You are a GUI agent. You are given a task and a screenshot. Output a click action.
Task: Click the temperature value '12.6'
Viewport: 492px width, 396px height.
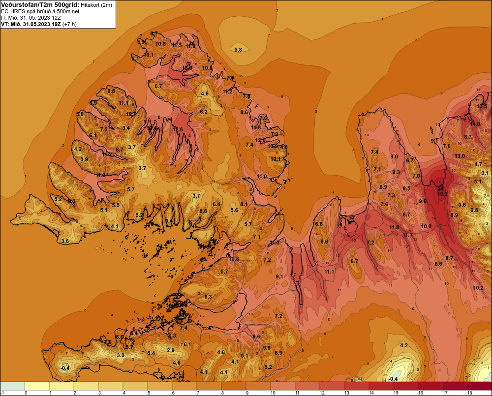click(x=178, y=129)
